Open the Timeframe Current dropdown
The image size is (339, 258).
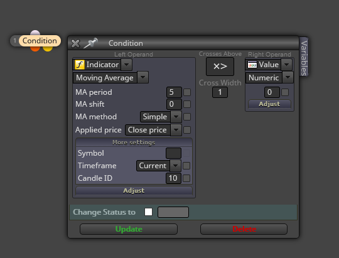point(175,166)
